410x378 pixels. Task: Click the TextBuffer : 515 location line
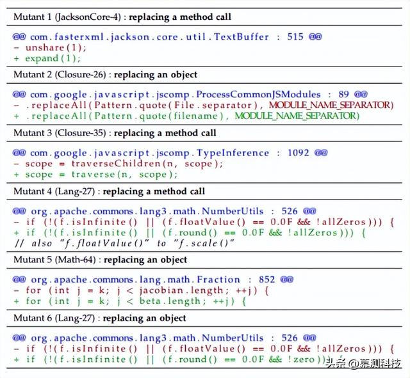167,36
